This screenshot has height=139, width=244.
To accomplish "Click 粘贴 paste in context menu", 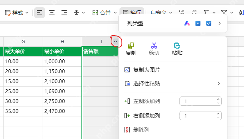I will [x=177, y=49].
